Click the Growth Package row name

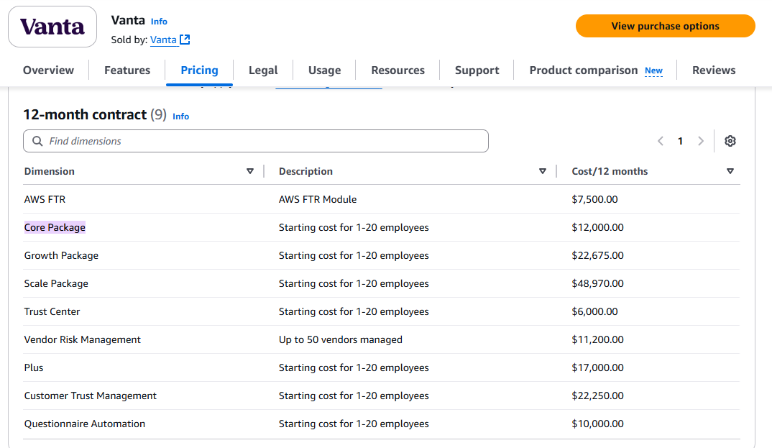tap(61, 255)
